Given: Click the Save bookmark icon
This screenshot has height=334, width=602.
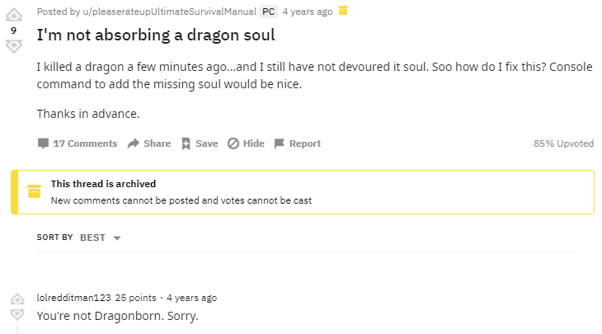Looking at the screenshot, I should (x=186, y=143).
